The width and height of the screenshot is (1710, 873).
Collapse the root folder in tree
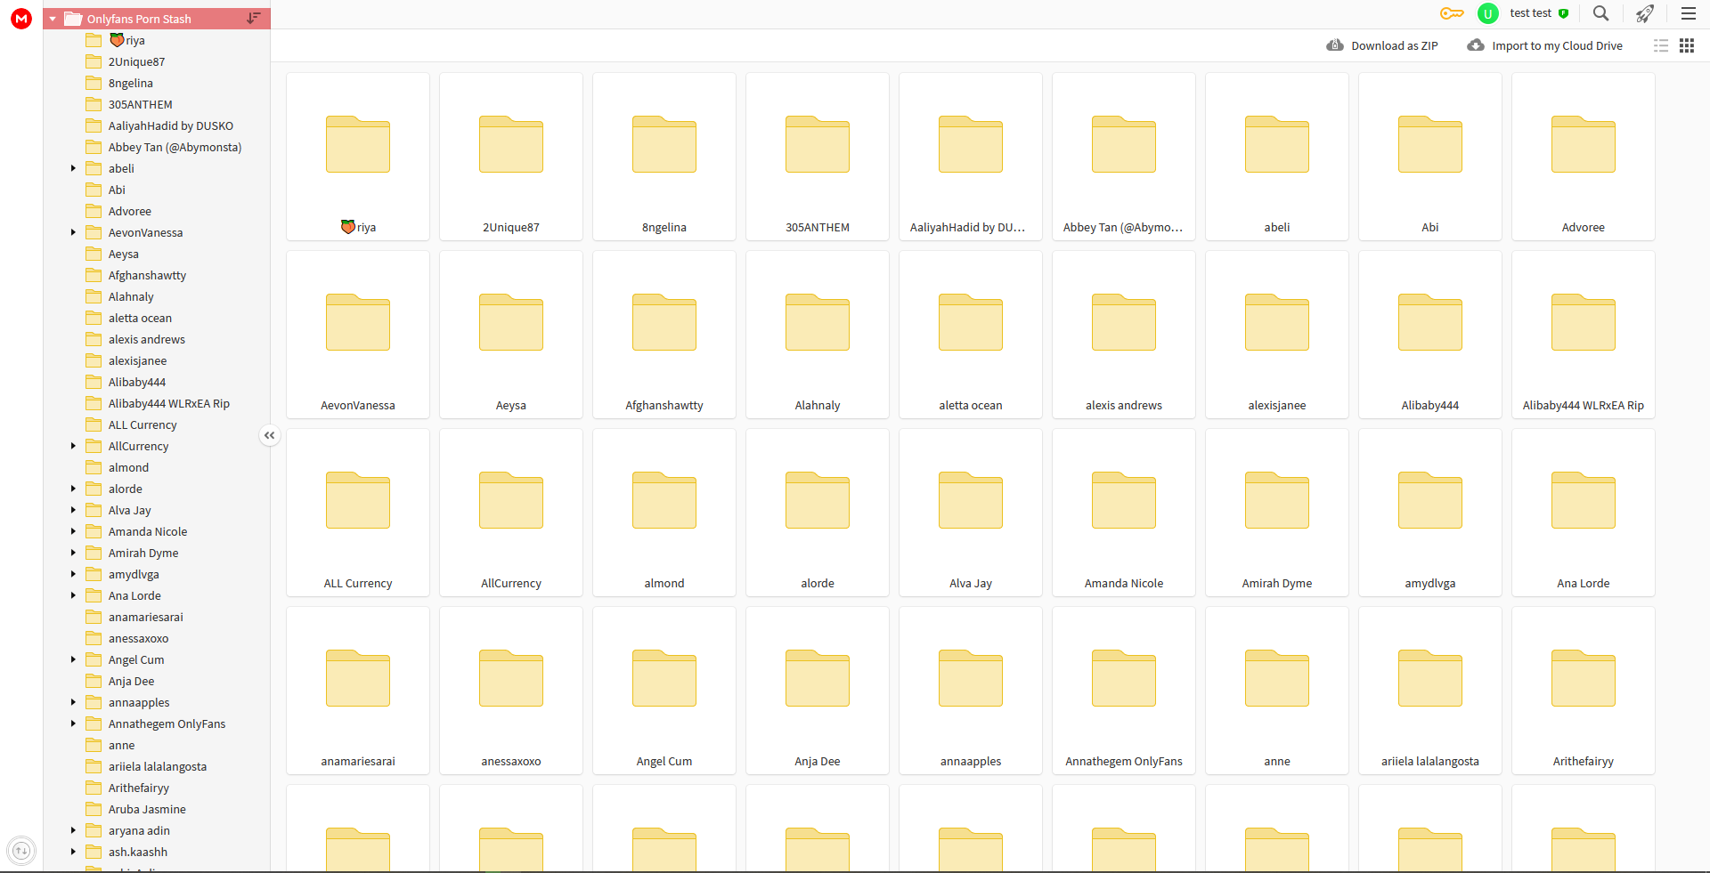(53, 19)
